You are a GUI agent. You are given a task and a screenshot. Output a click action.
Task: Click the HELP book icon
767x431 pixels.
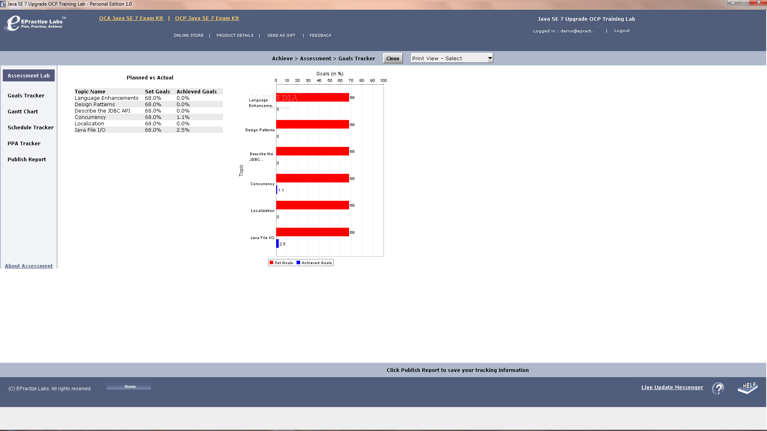click(x=747, y=388)
